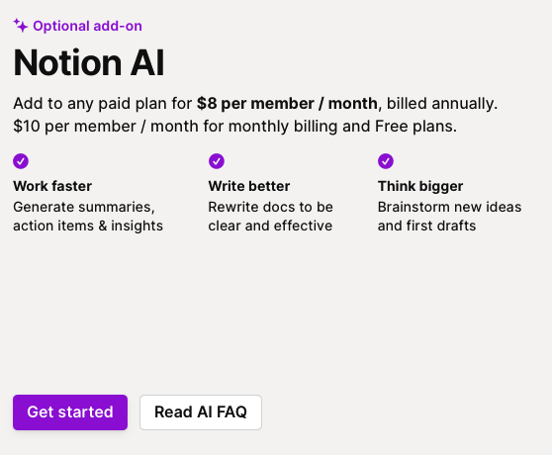552x455 pixels.
Task: Select the Think bigger heading
Action: point(420,186)
